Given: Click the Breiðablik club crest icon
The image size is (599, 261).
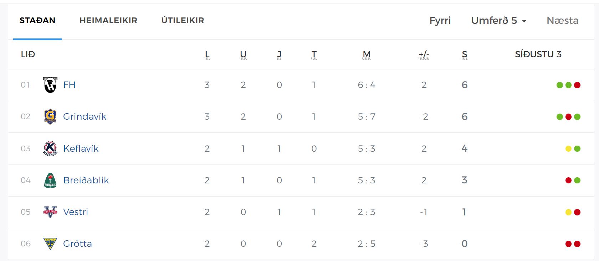Looking at the screenshot, I should tap(50, 180).
